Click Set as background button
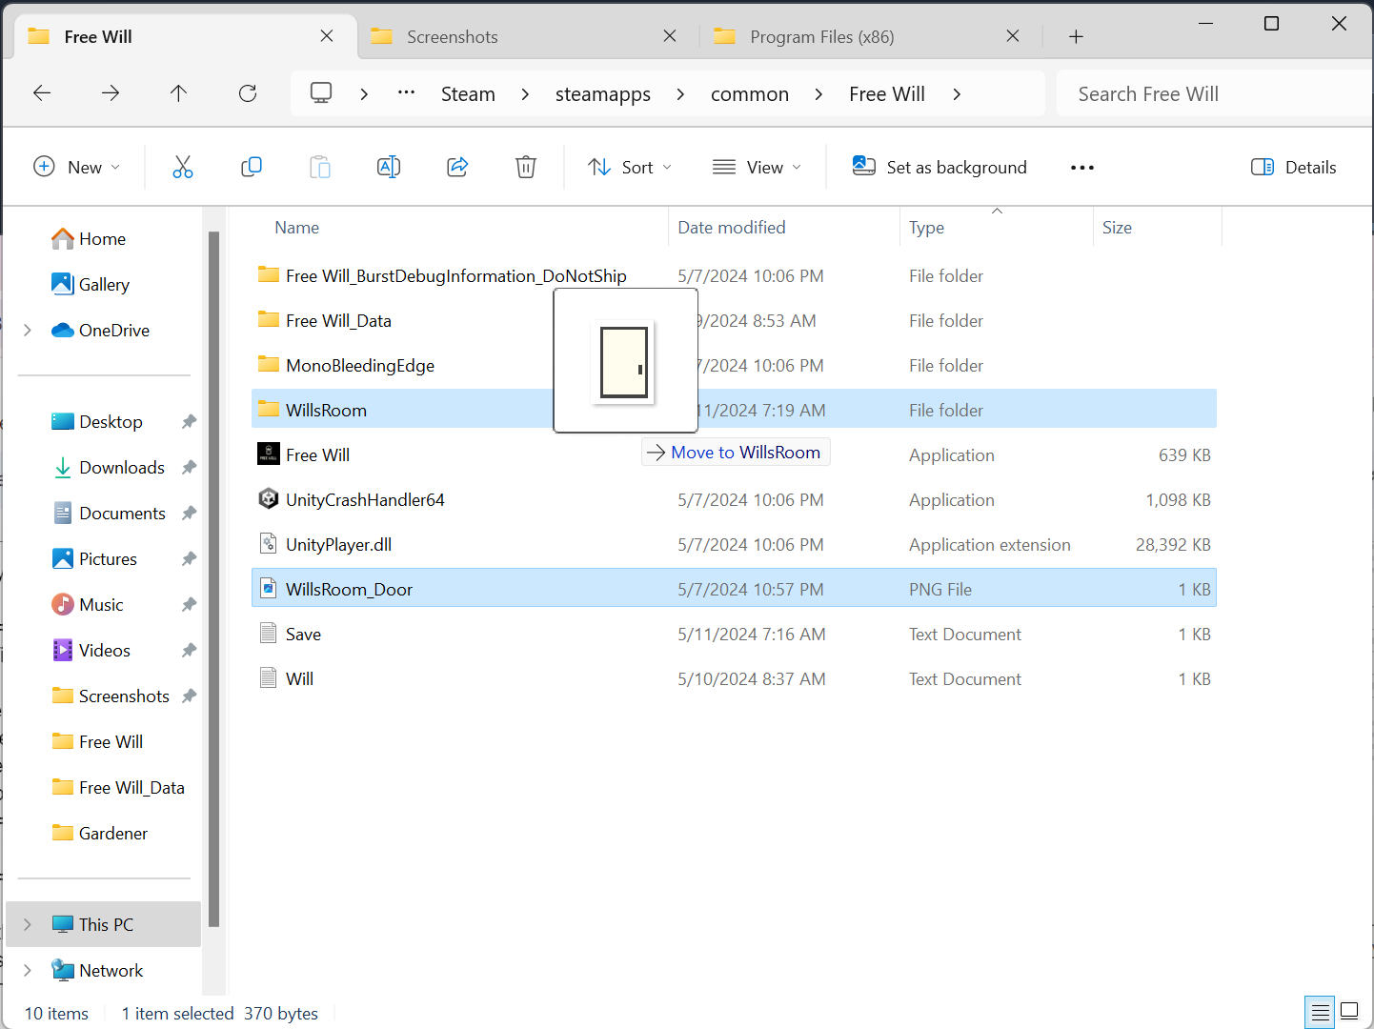The image size is (1374, 1029). (x=940, y=168)
